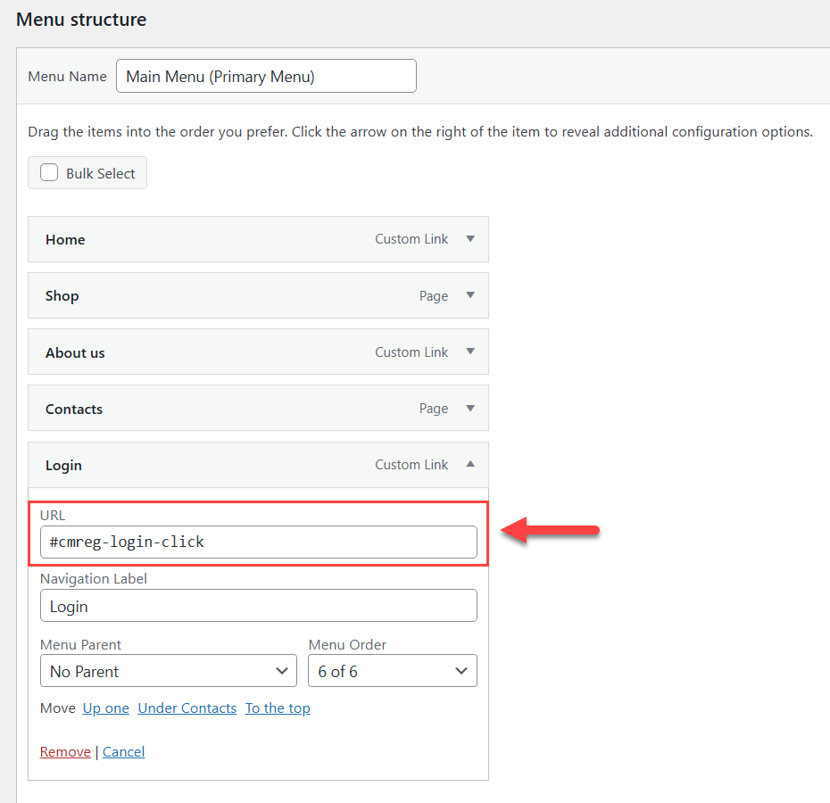830x803 pixels.
Task: Cancel editing the Login item
Action: click(x=123, y=751)
